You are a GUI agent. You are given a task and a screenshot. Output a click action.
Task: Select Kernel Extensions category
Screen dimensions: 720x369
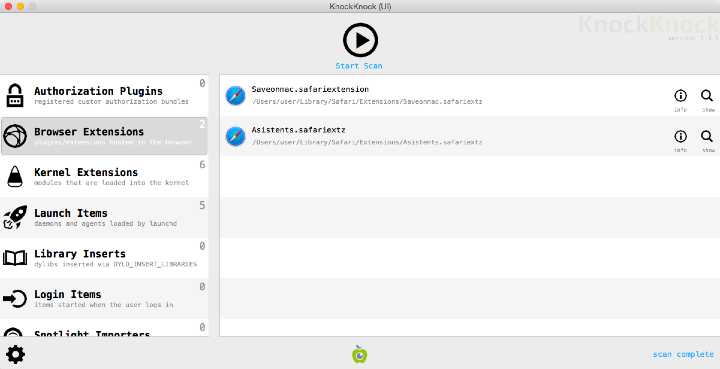104,177
